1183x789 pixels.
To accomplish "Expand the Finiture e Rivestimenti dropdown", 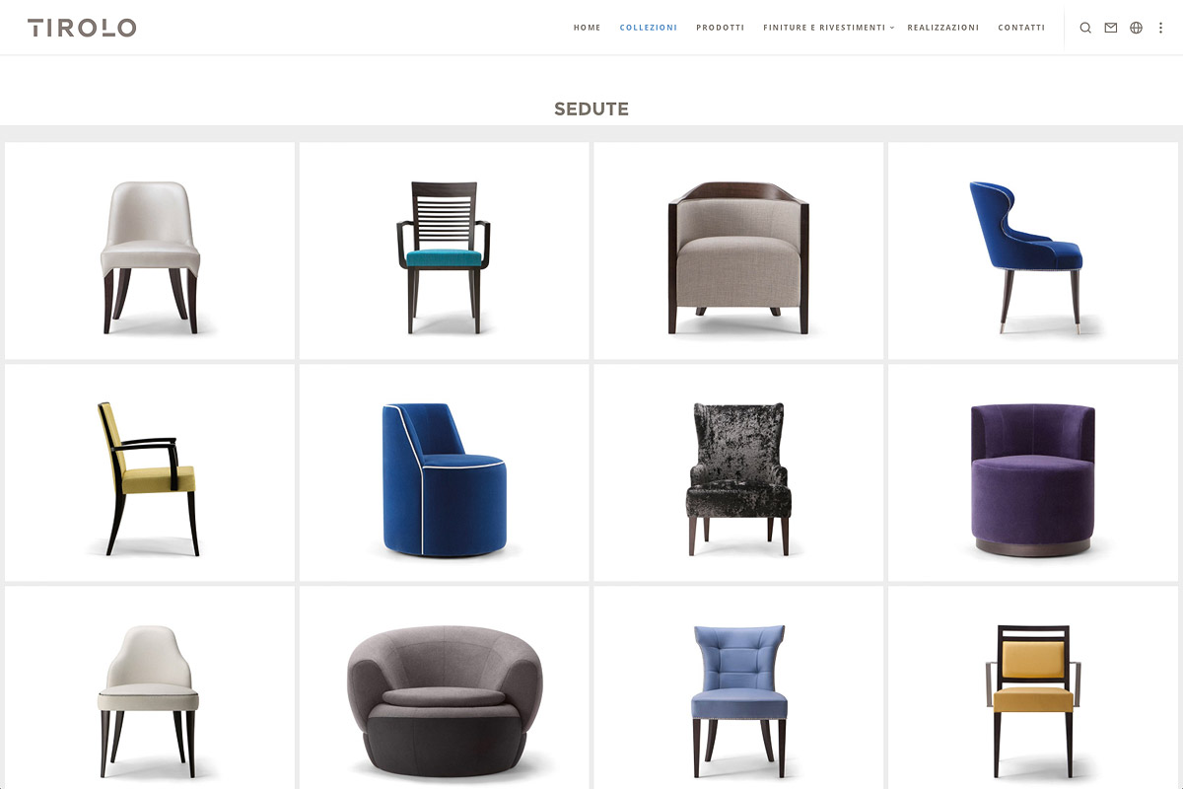I will point(828,28).
